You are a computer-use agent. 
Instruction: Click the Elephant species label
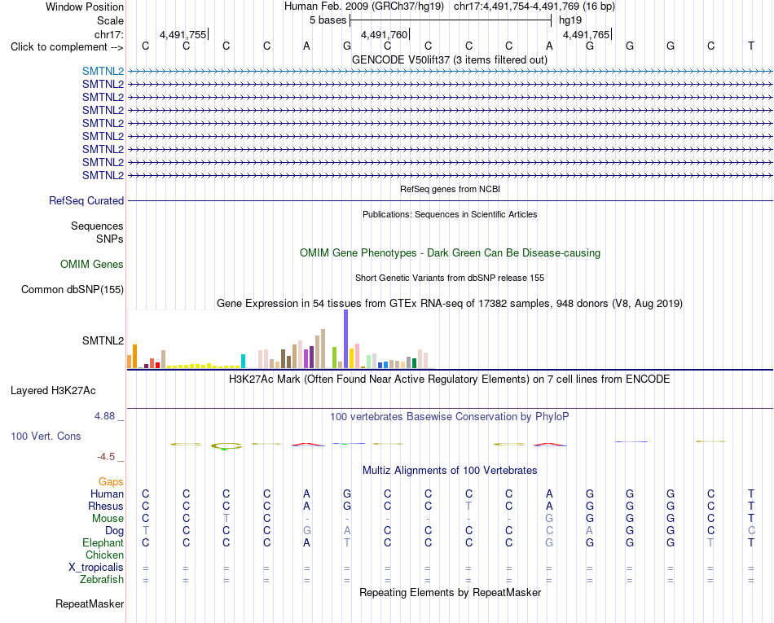103,542
